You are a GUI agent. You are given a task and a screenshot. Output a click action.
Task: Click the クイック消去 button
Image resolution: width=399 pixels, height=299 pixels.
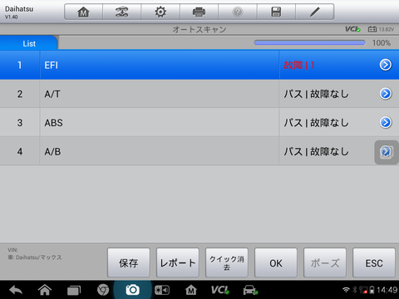227,262
